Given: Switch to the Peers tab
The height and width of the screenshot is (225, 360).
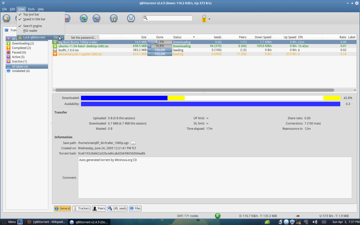Looking at the screenshot, I should 99,208.
